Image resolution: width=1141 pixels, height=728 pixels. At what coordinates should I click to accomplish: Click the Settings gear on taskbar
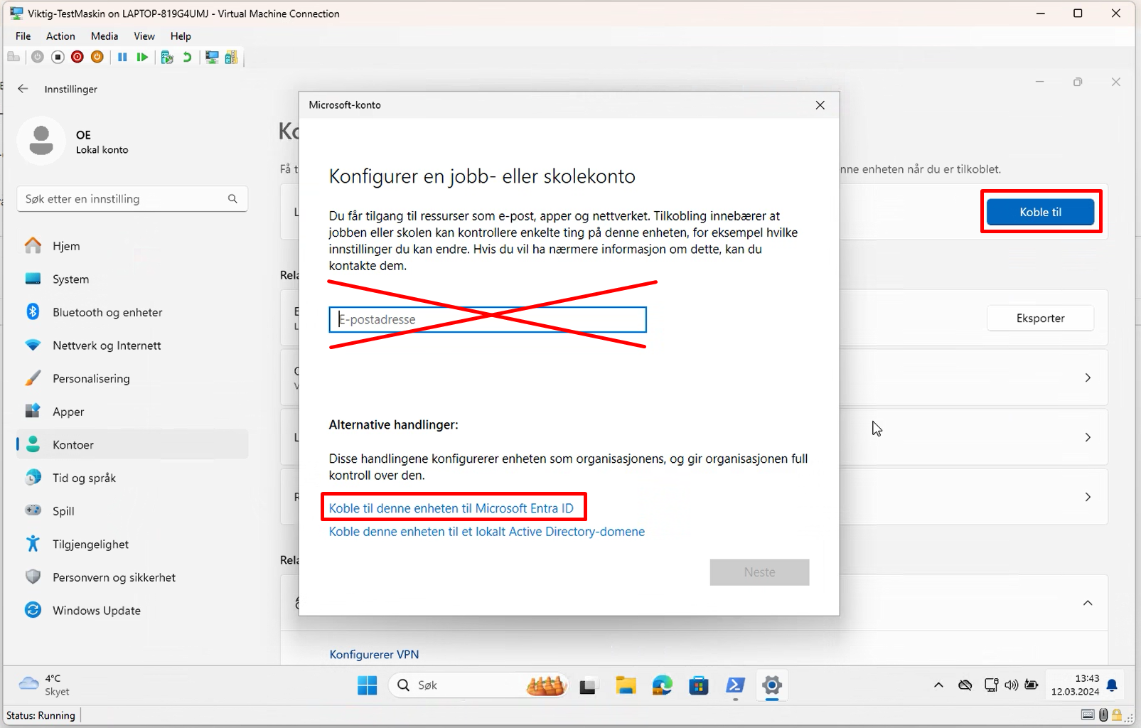tap(772, 685)
